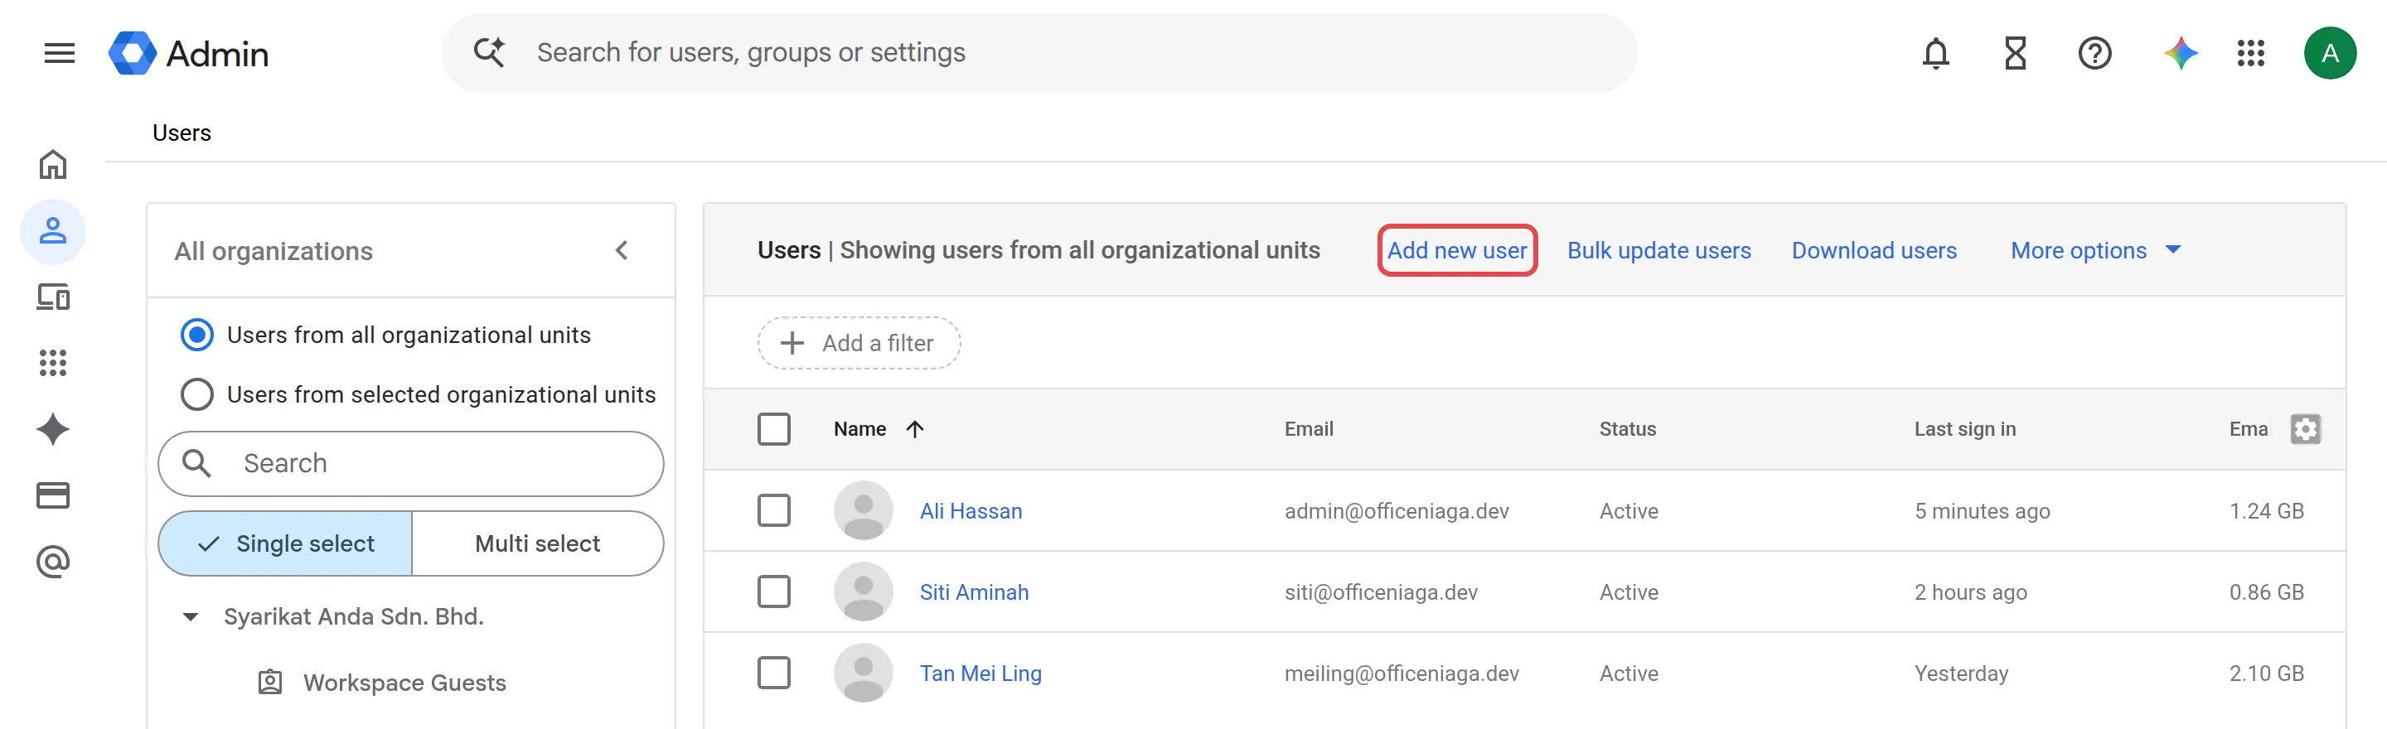Open the account avatar A
Screen dimensions: 2387x729
click(x=2330, y=53)
